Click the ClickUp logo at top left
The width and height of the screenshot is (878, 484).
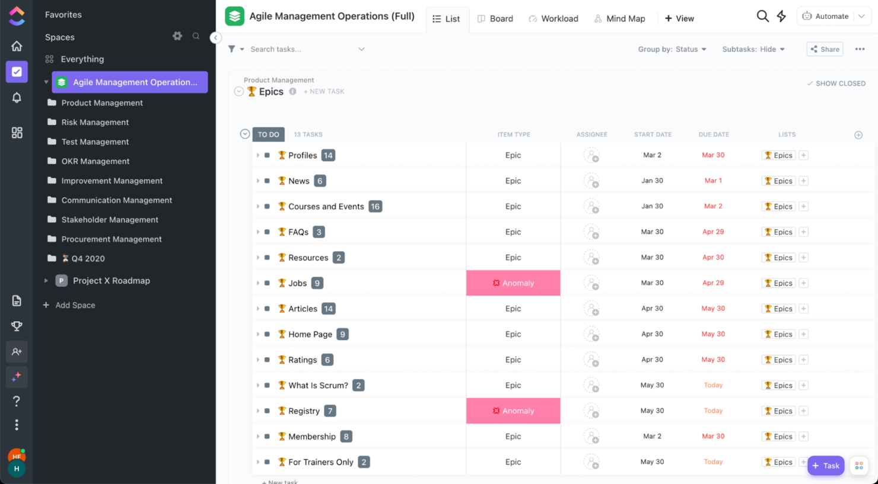(x=17, y=15)
